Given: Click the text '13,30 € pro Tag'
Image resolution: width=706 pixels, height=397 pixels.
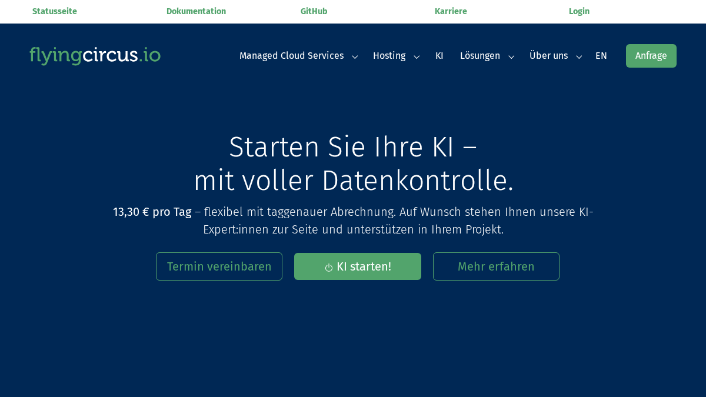Looking at the screenshot, I should (152, 212).
